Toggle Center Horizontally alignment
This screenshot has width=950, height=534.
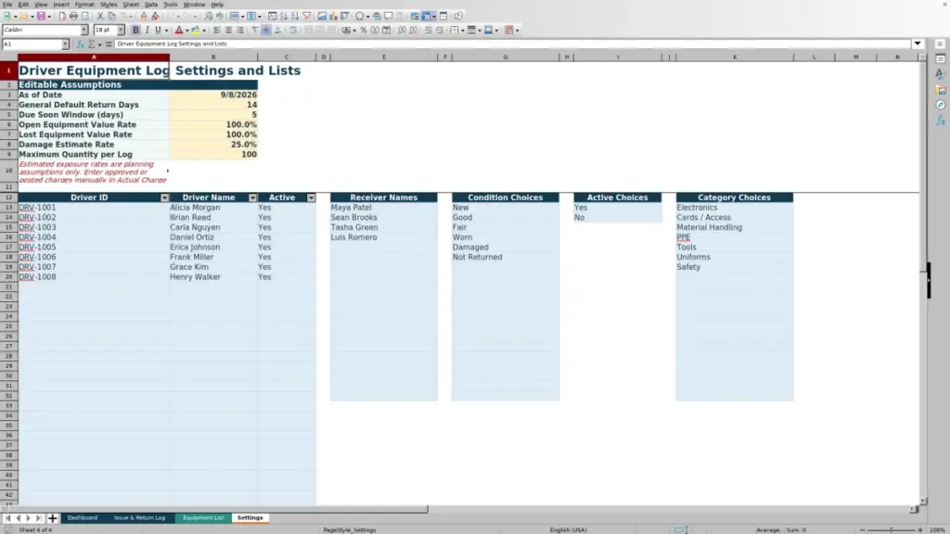coord(228,31)
